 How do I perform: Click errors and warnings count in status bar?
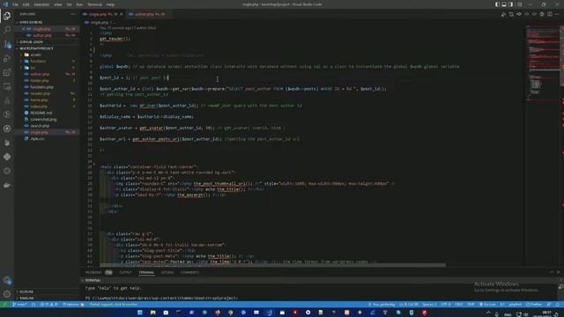pyautogui.click(x=49, y=305)
